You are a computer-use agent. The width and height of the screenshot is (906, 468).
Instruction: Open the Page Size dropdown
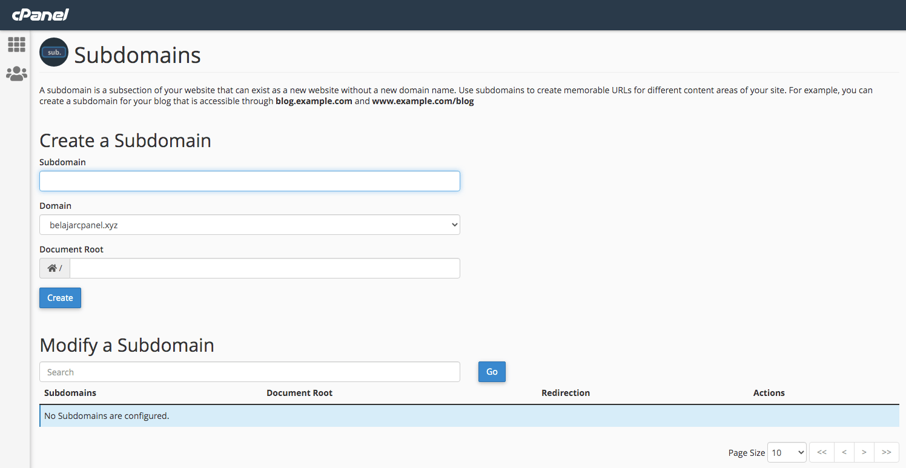(786, 452)
